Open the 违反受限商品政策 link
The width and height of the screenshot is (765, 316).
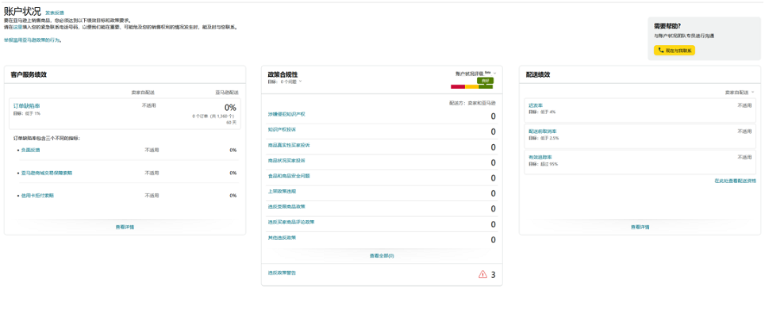pos(286,207)
